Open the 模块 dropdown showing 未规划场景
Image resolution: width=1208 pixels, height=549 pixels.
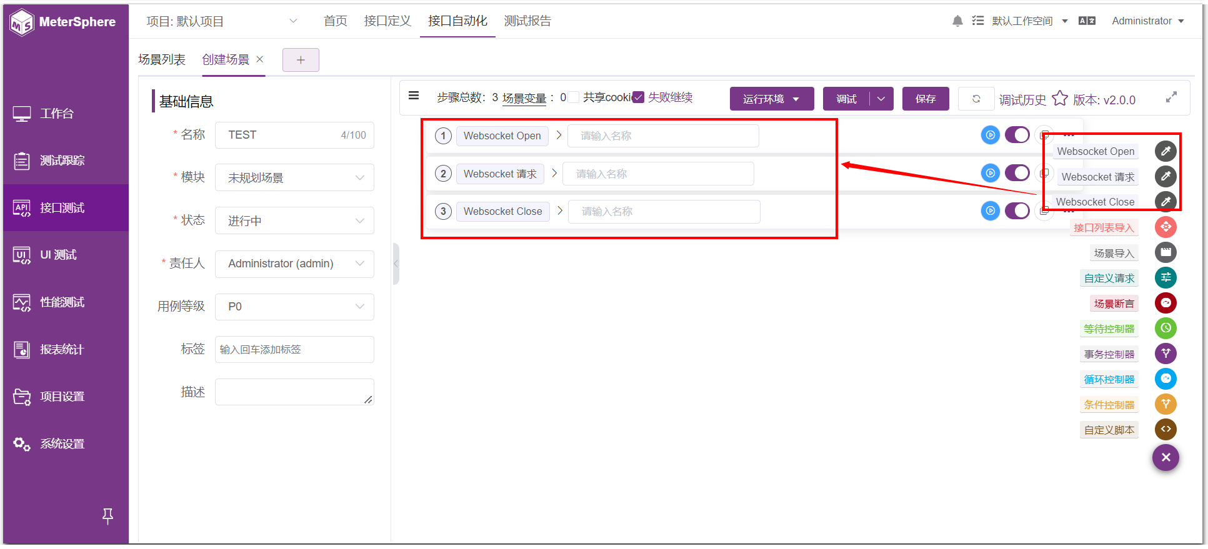[294, 178]
